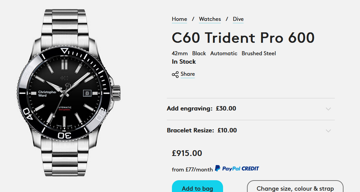Screen dimensions: 360x192
Task: Click the PayPal Credit logo
Action: [237, 168]
